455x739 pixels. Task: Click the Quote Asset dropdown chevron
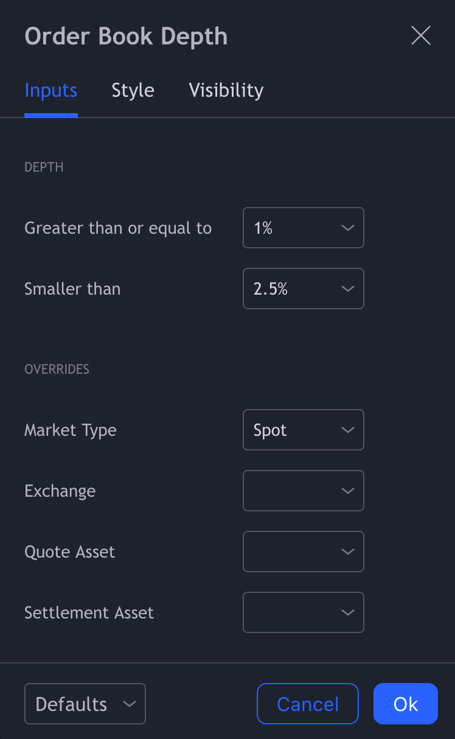pos(348,552)
